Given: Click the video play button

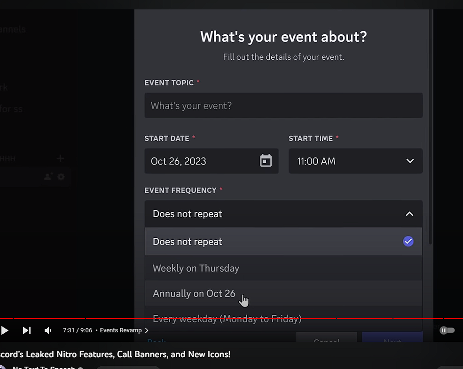Looking at the screenshot, I should coord(4,330).
